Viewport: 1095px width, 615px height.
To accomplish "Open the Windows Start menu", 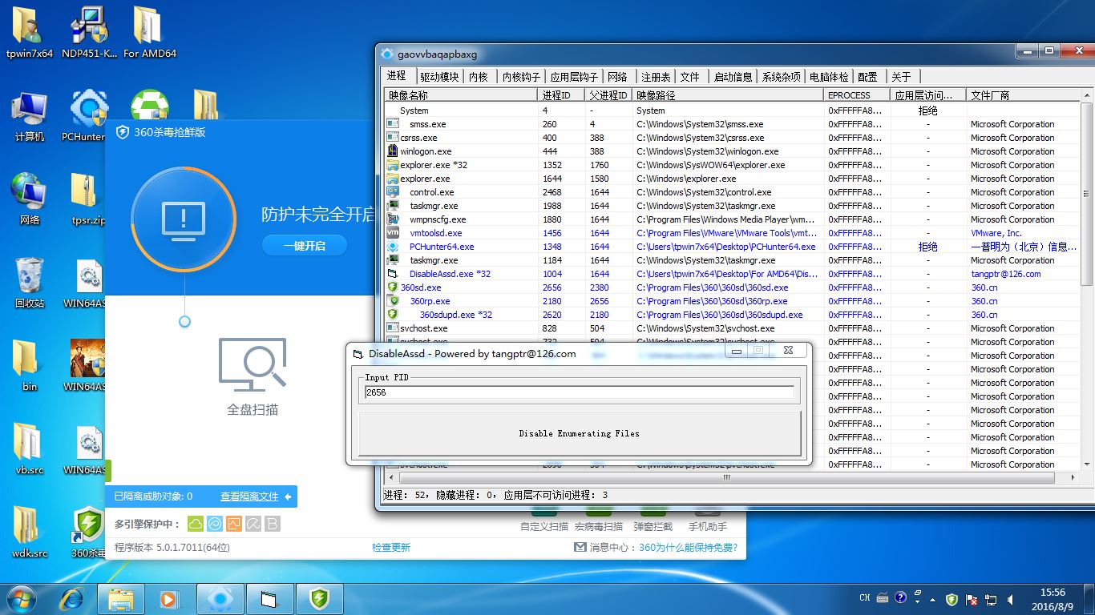I will point(20,598).
